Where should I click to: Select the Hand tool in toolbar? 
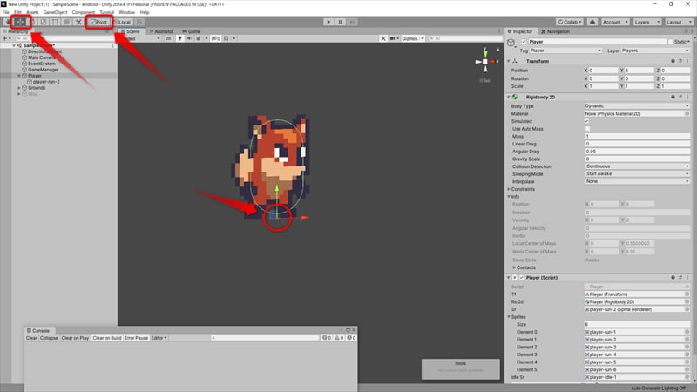click(9, 22)
